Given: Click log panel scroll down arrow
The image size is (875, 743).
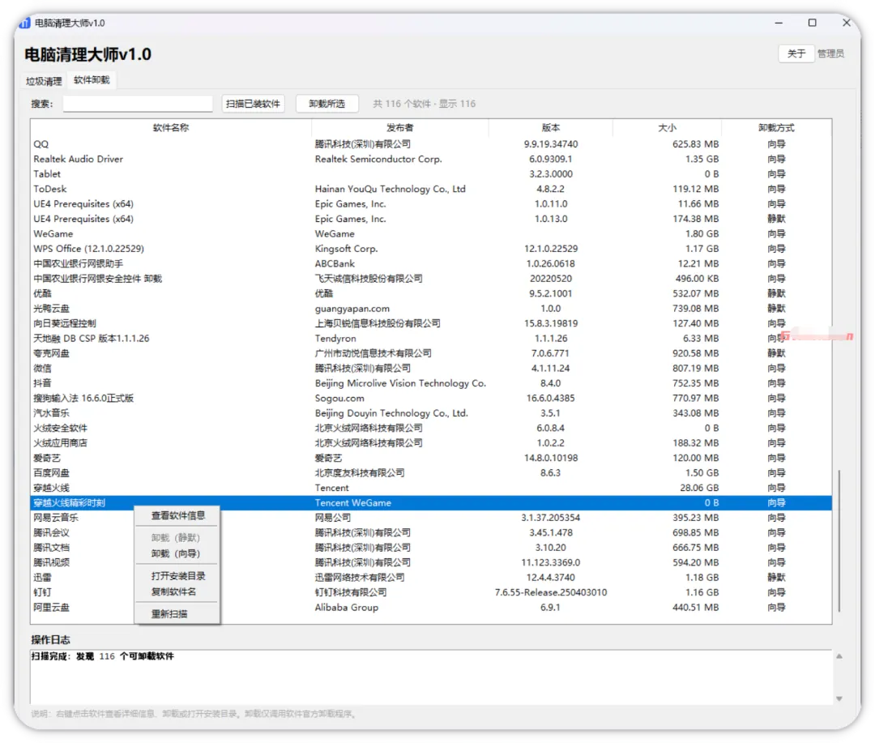Looking at the screenshot, I should (x=839, y=698).
